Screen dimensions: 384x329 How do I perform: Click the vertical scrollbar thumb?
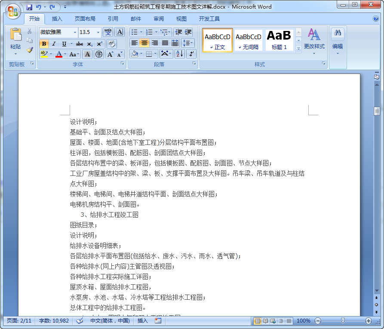pos(377,111)
